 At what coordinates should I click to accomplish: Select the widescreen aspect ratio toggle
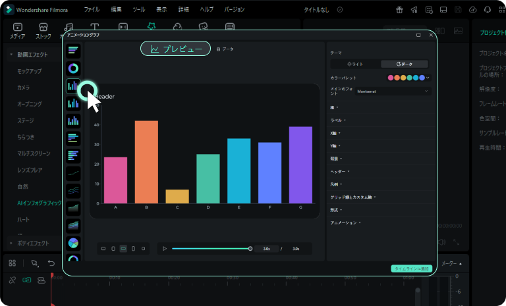[x=123, y=249]
